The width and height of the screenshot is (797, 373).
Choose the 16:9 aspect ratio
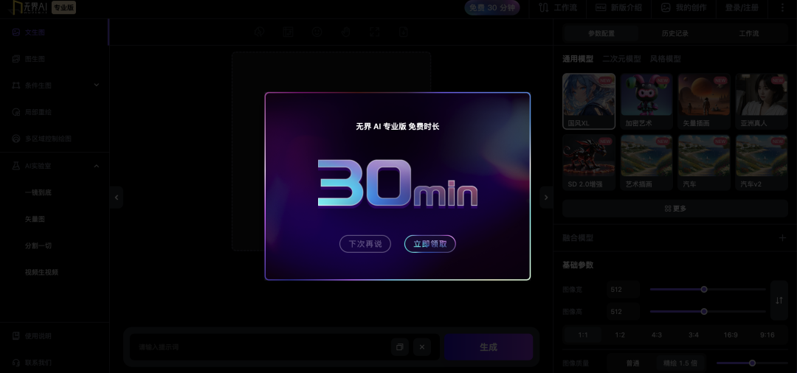pos(731,335)
